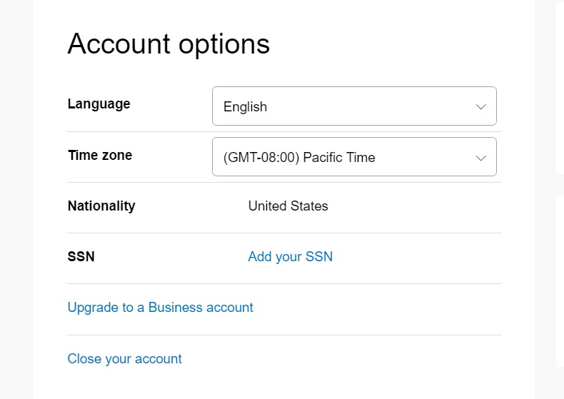Click the "Account options" heading
564x399 pixels.
[x=168, y=44]
